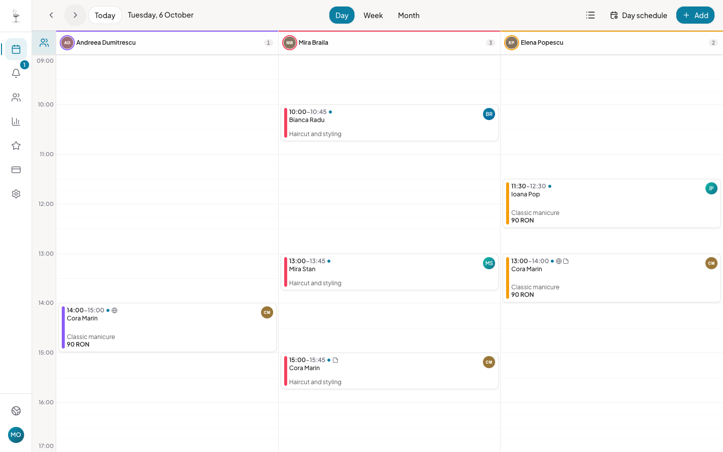Click the app logo in the top-left corner
723x452 pixels.
coord(16,16)
